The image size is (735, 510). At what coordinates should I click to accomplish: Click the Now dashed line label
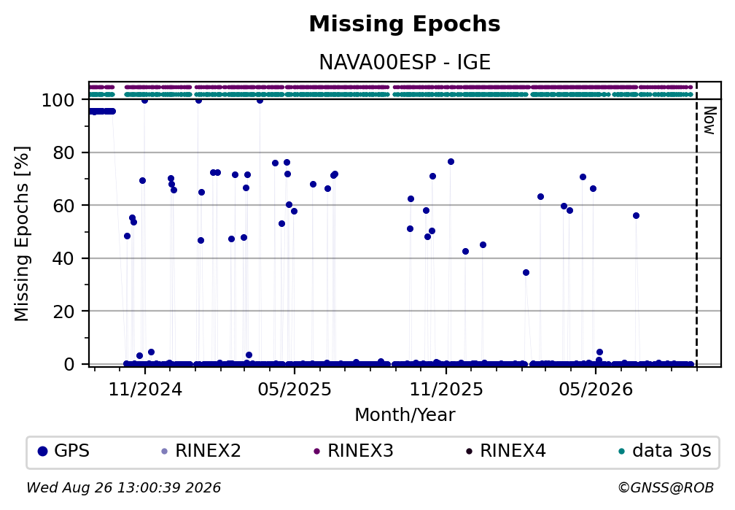point(710,120)
